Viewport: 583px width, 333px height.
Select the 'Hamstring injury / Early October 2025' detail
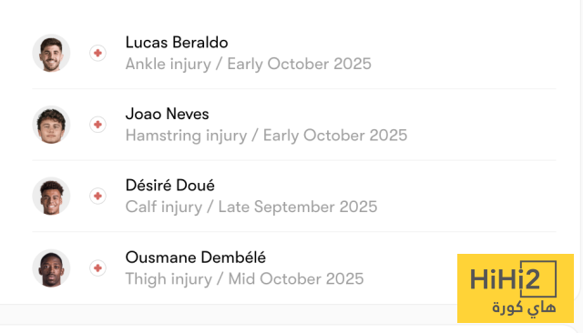pyautogui.click(x=266, y=136)
